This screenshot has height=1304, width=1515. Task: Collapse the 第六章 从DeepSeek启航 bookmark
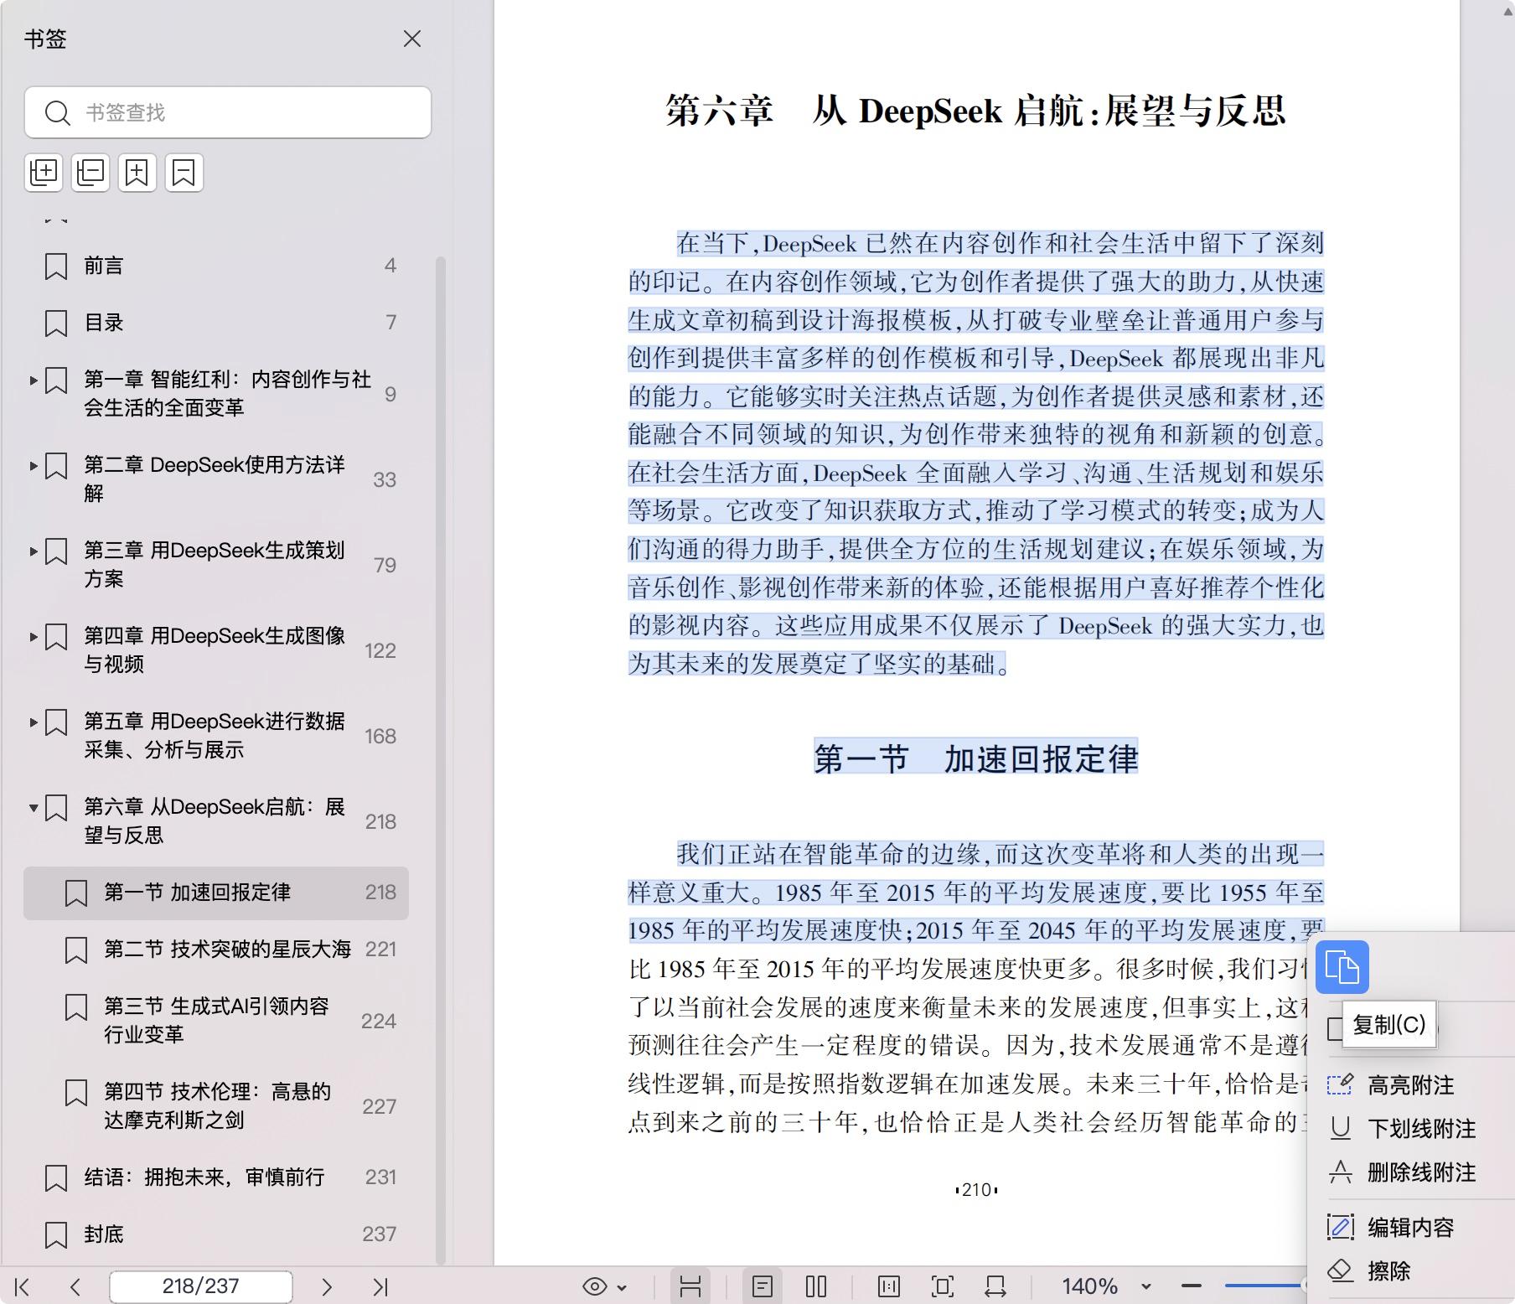(x=34, y=808)
